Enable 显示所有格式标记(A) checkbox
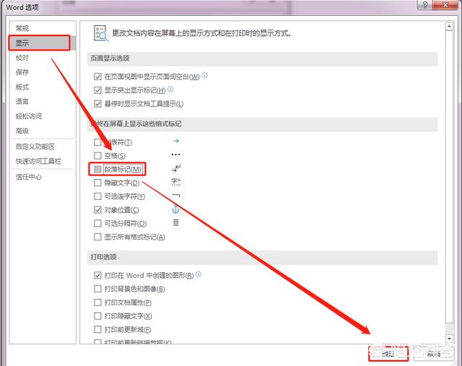The width and height of the screenshot is (462, 366). 97,237
